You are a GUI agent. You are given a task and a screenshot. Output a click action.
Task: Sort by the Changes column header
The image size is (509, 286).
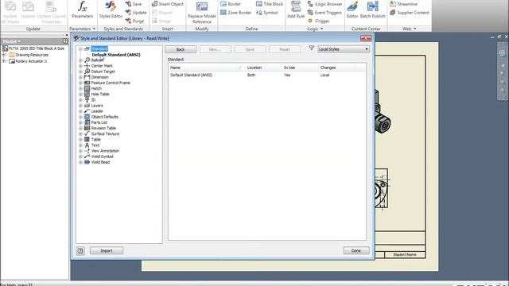(336, 68)
